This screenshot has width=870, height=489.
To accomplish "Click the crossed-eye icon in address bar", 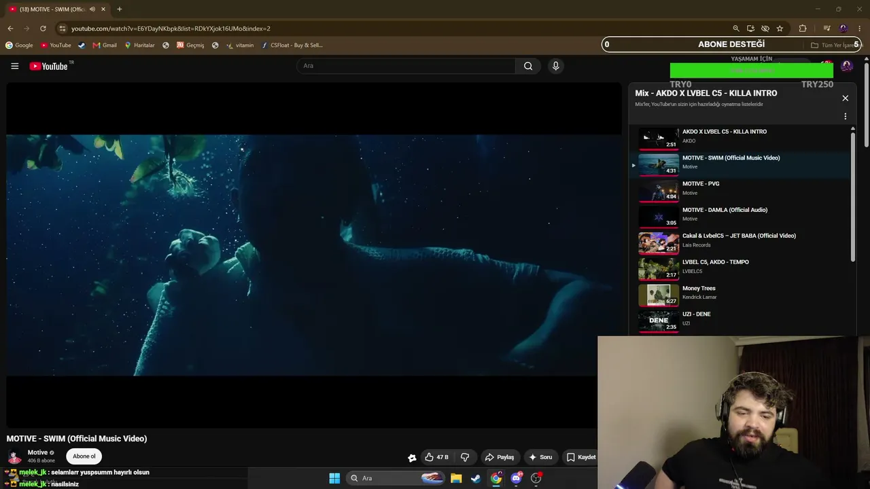I will coord(765,29).
